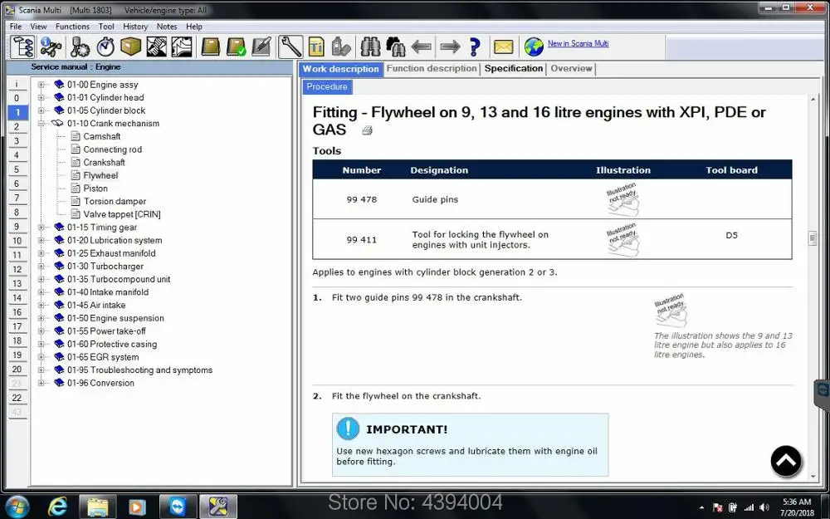Click the single binoculars search icon
830x519 pixels.
pos(370,47)
